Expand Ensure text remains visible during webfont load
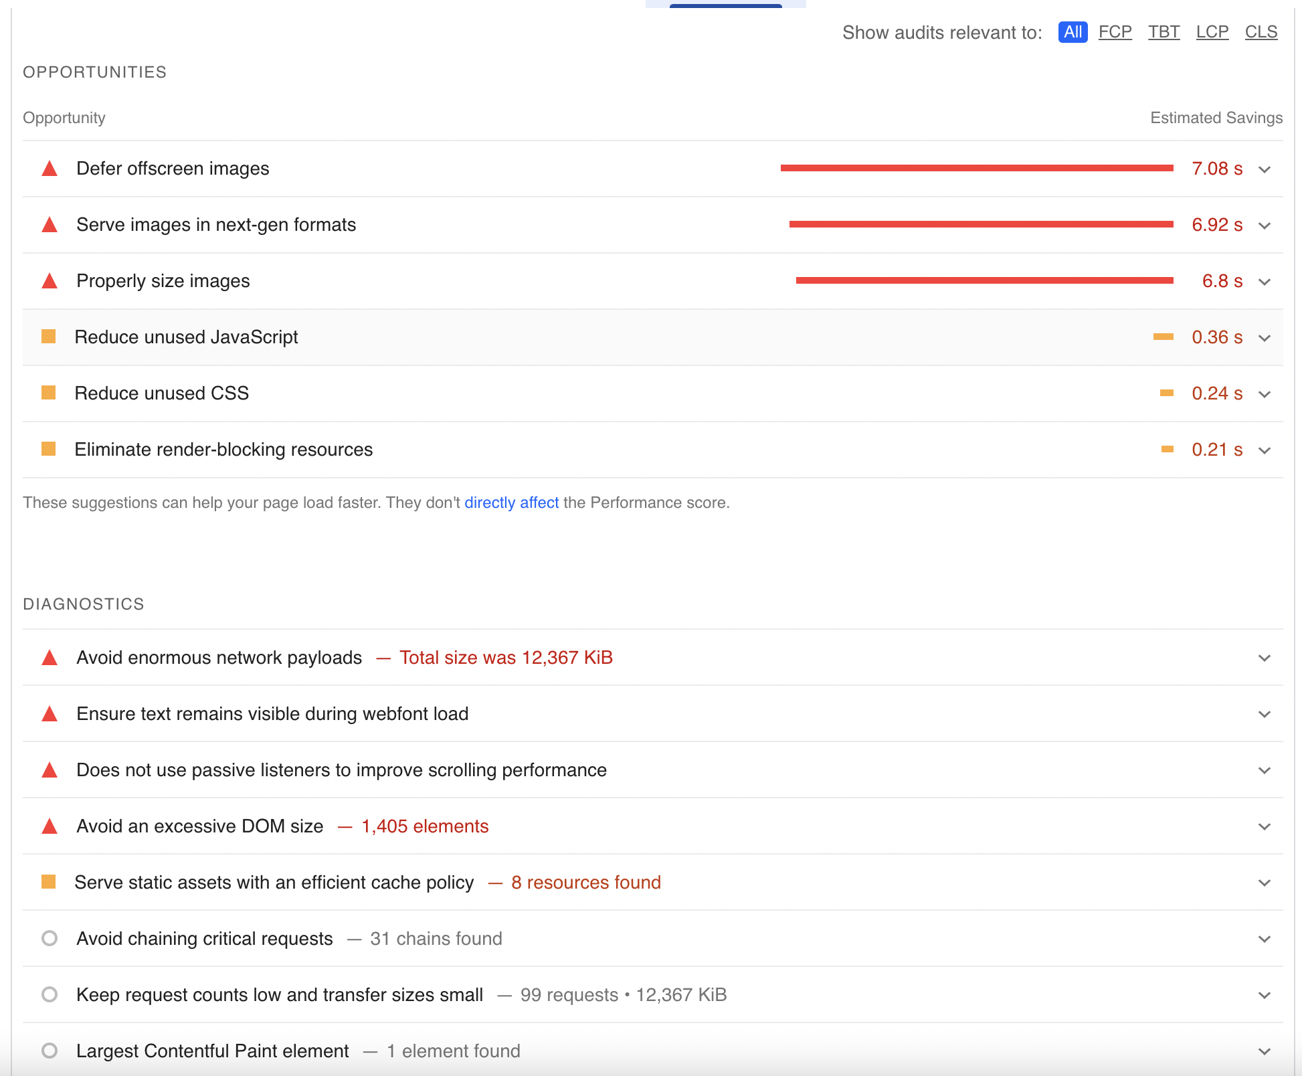 point(1265,713)
